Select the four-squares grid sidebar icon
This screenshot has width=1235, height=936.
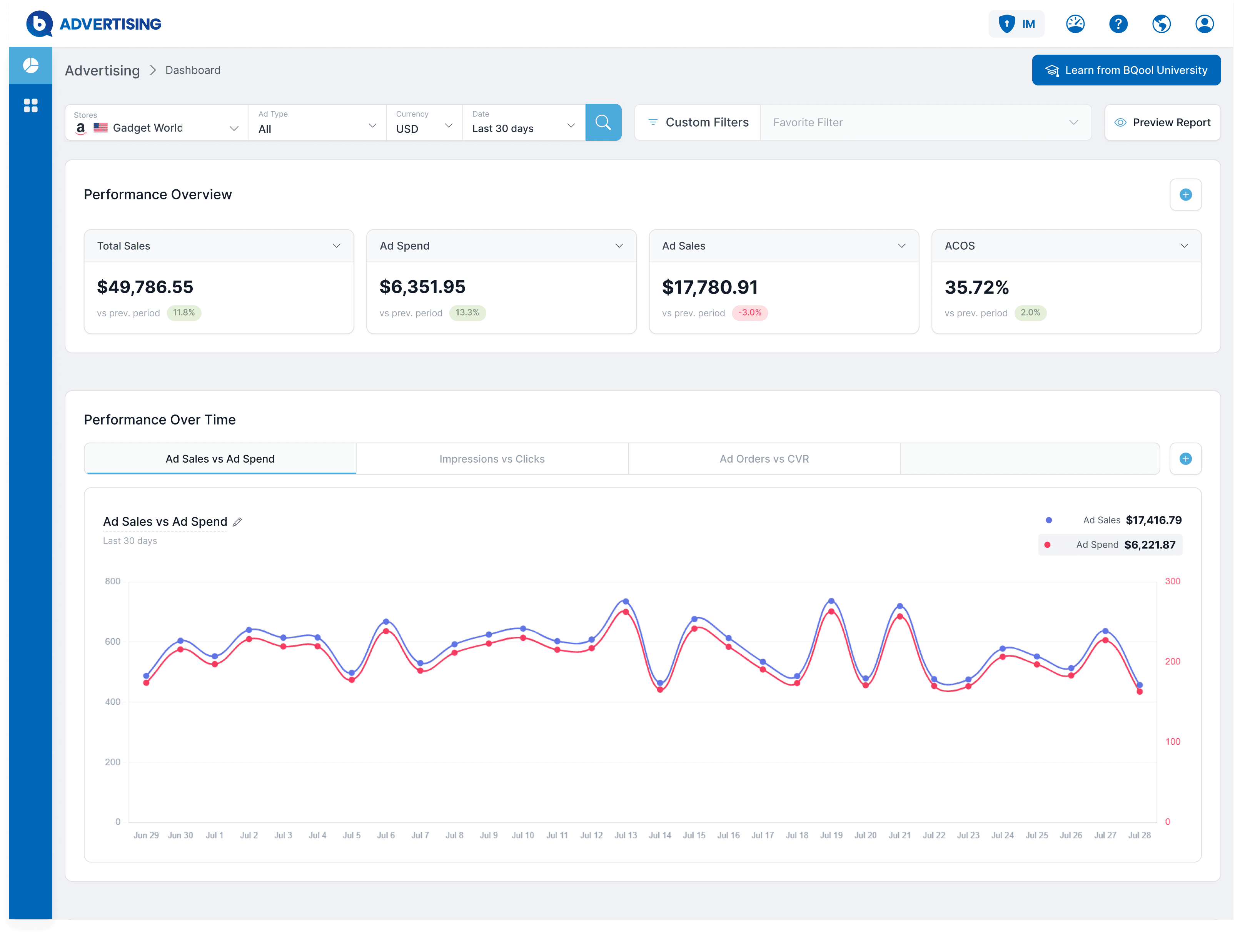point(31,105)
